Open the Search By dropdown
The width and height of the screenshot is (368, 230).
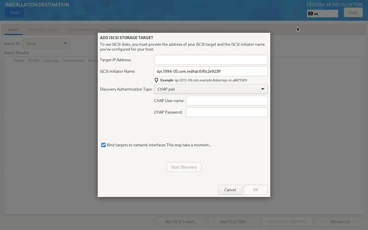pos(47,43)
